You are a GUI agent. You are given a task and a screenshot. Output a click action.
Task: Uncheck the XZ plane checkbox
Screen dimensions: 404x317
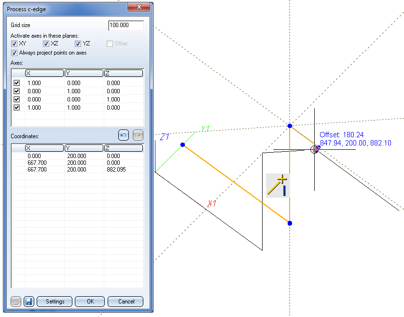[46, 43]
